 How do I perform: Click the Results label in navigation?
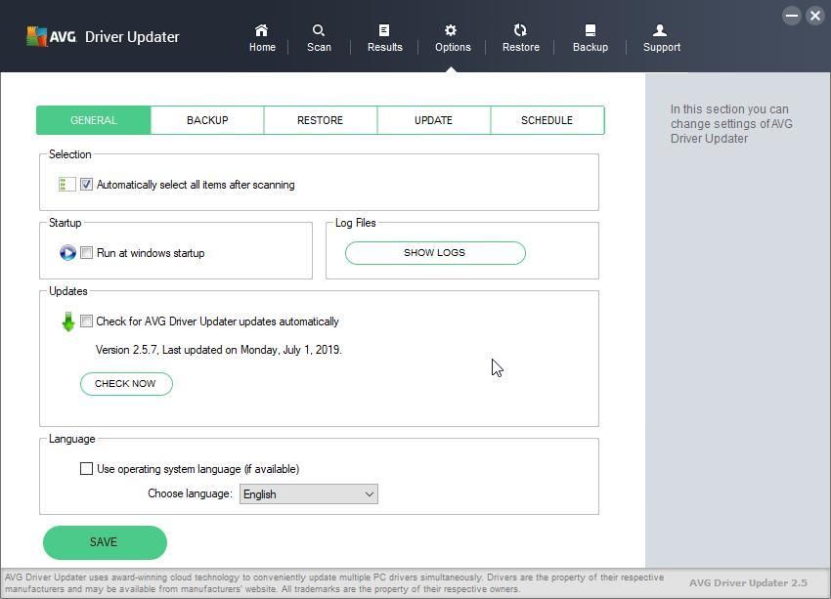(x=385, y=47)
